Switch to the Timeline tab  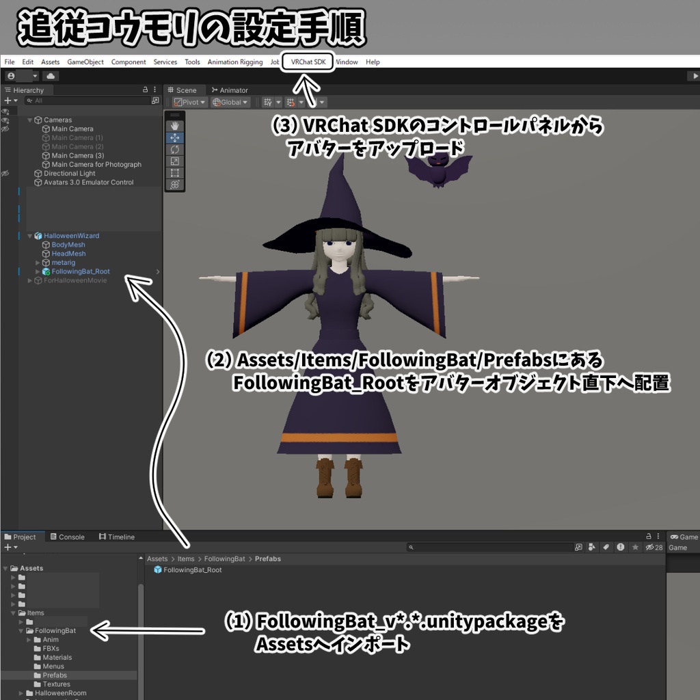point(117,537)
